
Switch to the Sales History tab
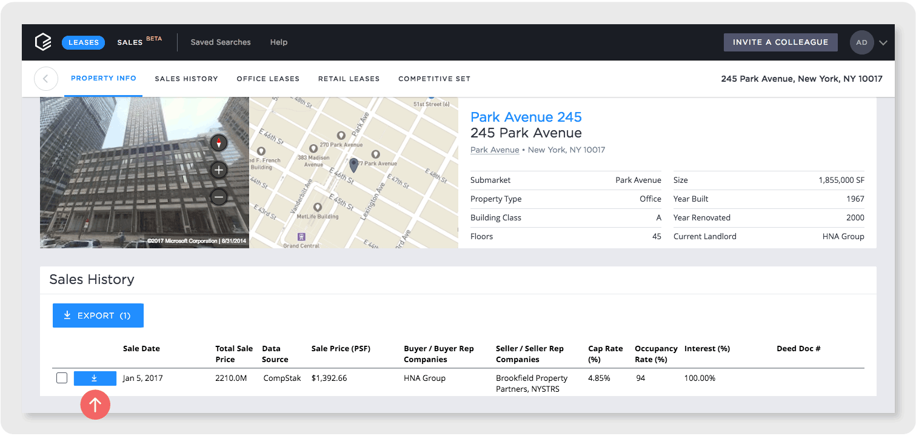click(187, 79)
